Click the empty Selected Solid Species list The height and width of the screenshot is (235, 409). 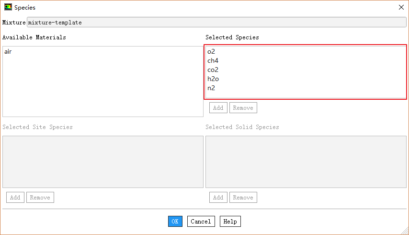[306, 162]
